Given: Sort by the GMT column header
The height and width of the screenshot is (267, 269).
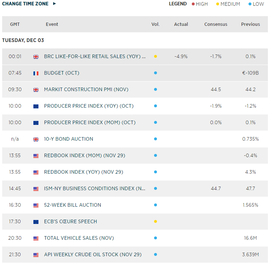Looking at the screenshot, I should (15, 24).
